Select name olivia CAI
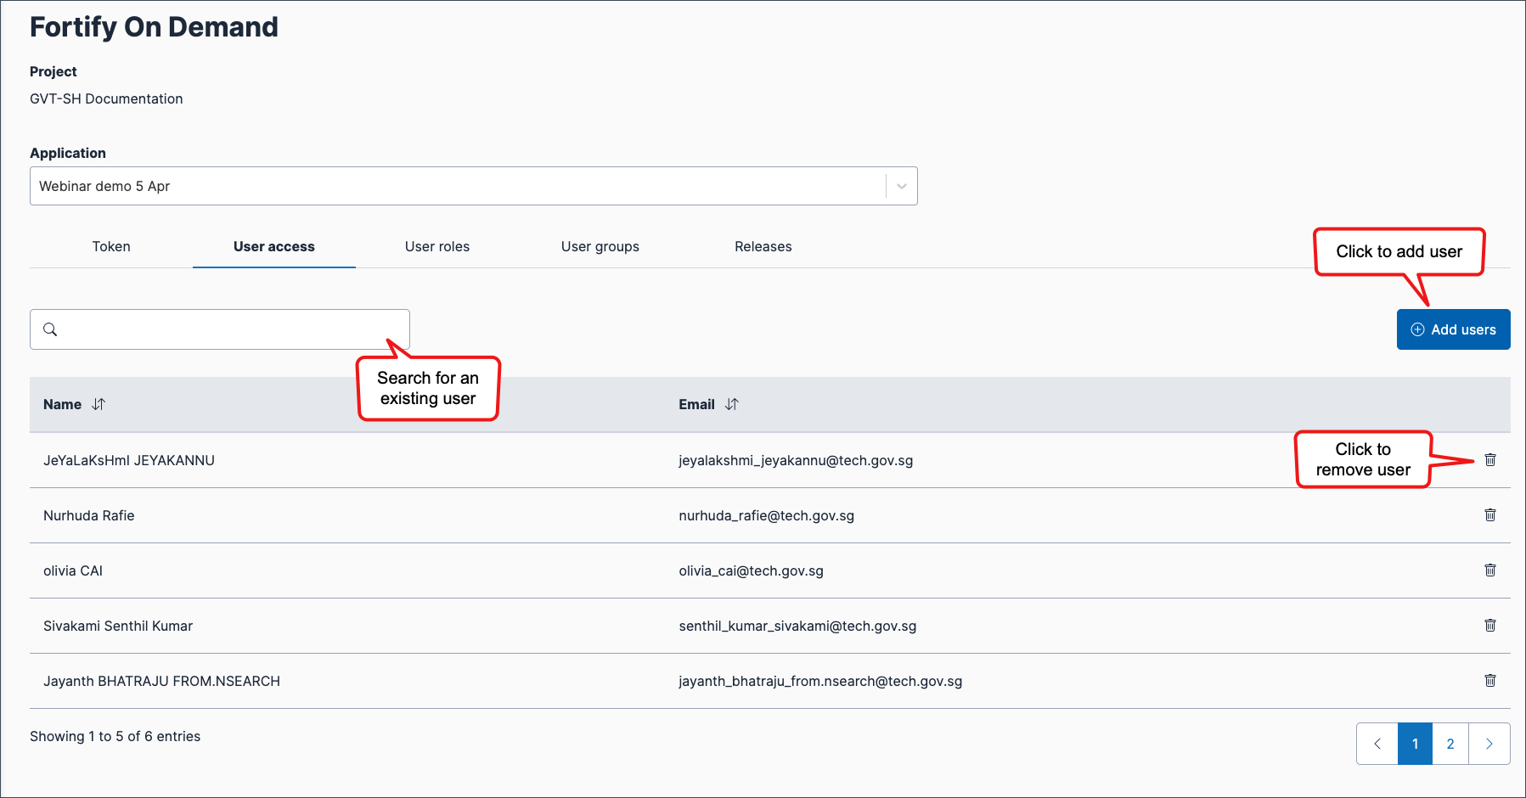The height and width of the screenshot is (798, 1526). 73,570
